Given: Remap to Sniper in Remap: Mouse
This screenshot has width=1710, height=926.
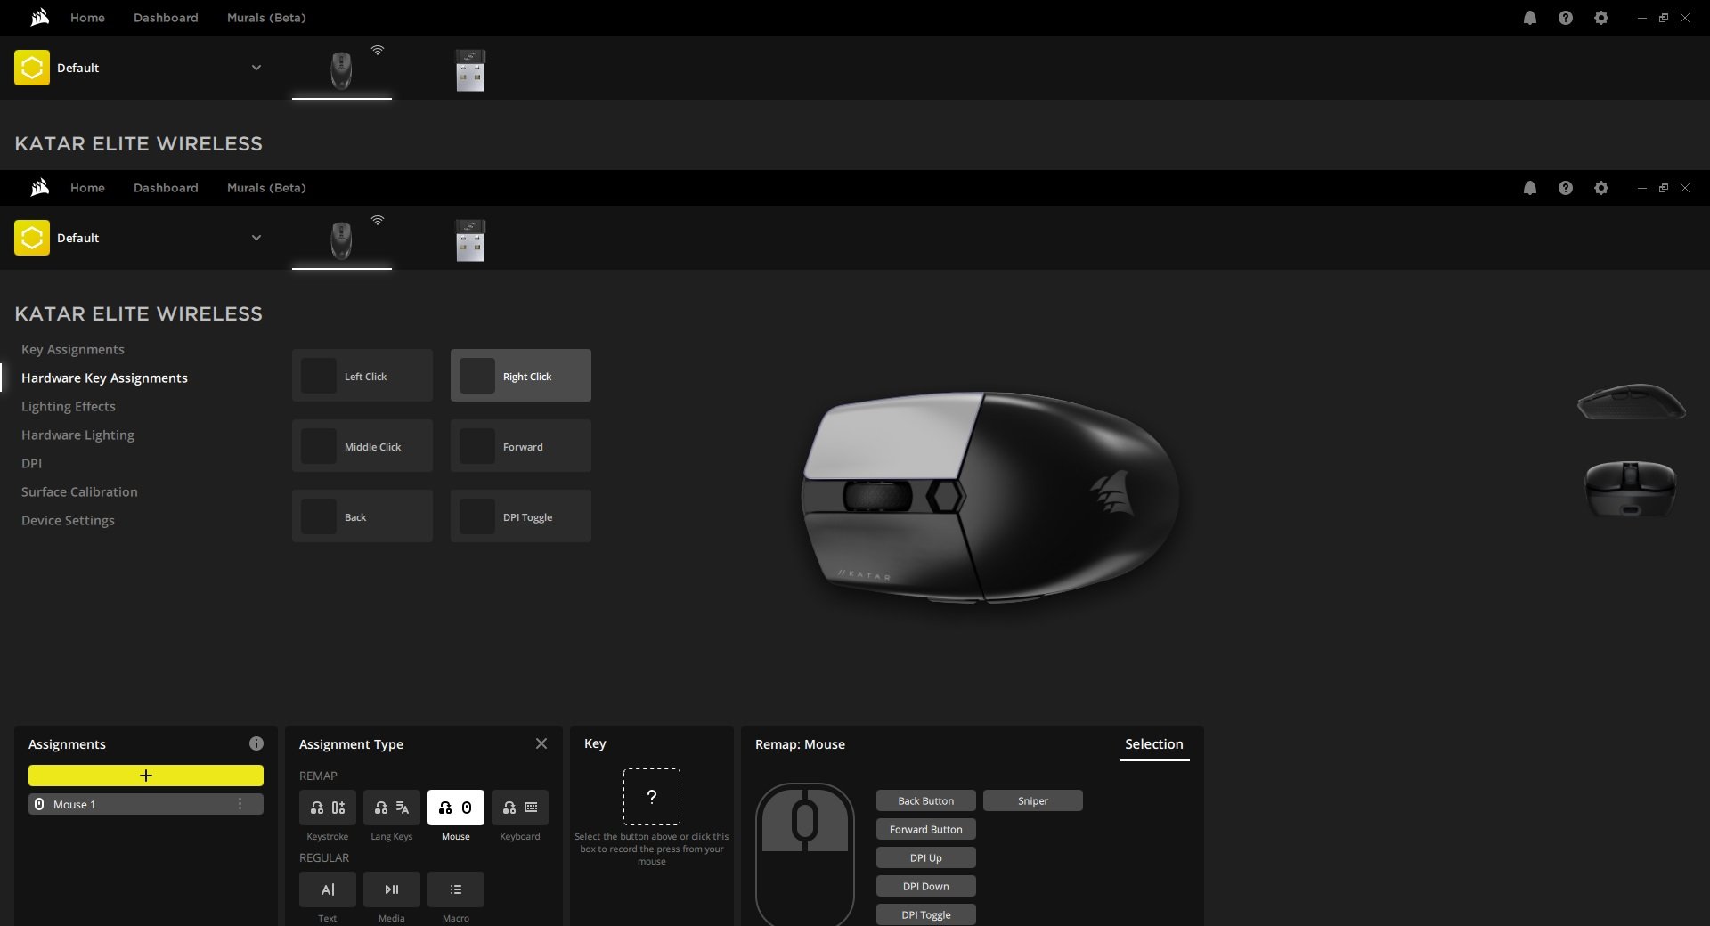Looking at the screenshot, I should click(x=1033, y=800).
